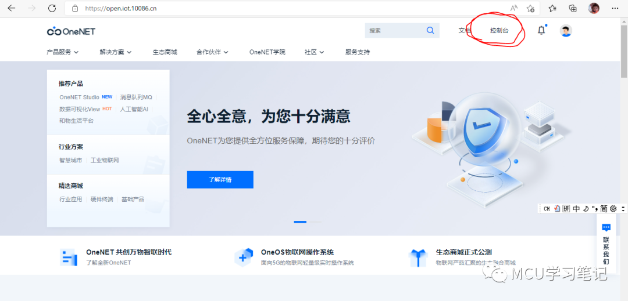Image resolution: width=628 pixels, height=301 pixels.
Task: Click the search magnifier icon
Action: click(x=430, y=30)
